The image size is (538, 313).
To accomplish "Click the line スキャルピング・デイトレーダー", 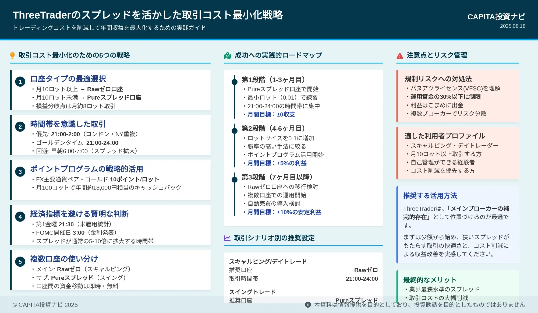I will (452, 146).
